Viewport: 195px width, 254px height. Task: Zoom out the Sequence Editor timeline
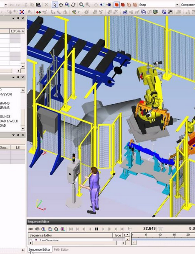click(50, 229)
